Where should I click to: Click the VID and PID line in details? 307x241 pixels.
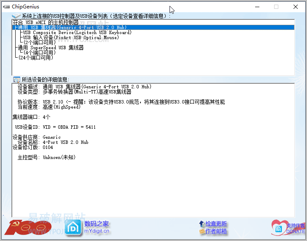pos(55,127)
